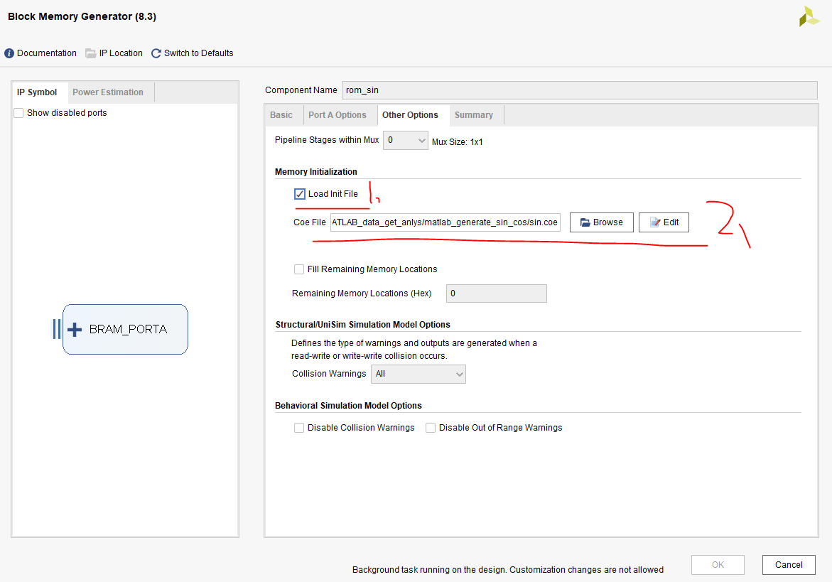Viewport: 832px width, 582px height.
Task: Click the Browse folder icon
Action: 585,222
